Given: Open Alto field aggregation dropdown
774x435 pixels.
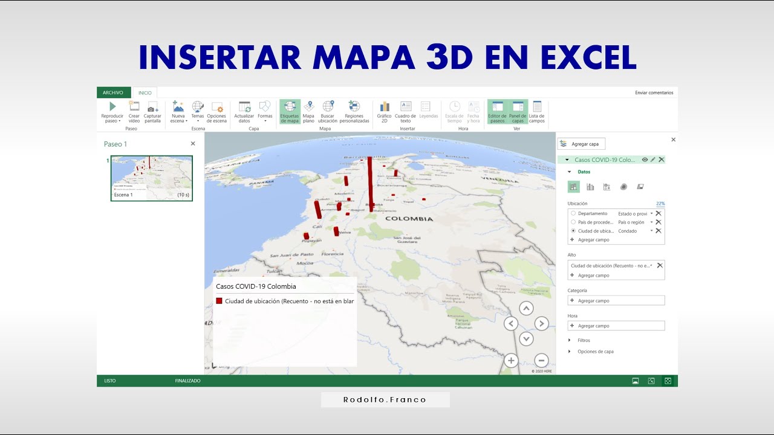Looking at the screenshot, I should [x=652, y=265].
